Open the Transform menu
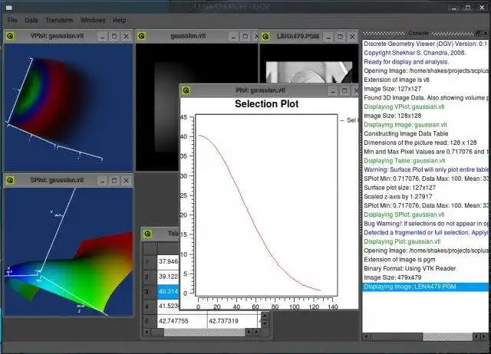 (59, 19)
